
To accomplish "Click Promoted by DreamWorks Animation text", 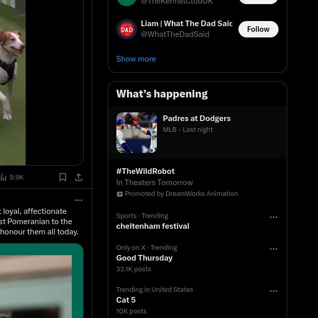I will 181,194.
